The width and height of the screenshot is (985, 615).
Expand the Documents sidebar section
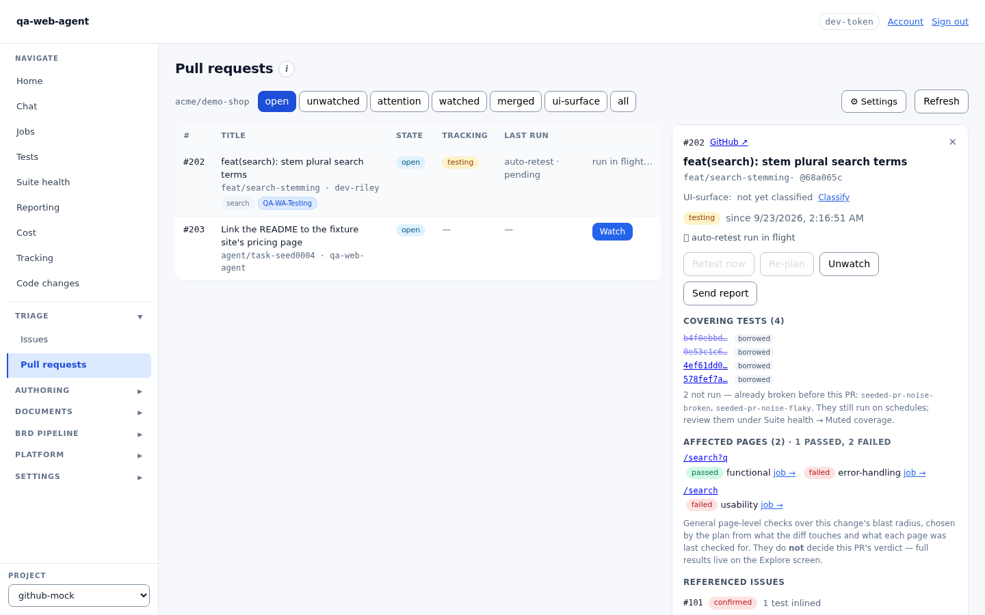click(79, 412)
